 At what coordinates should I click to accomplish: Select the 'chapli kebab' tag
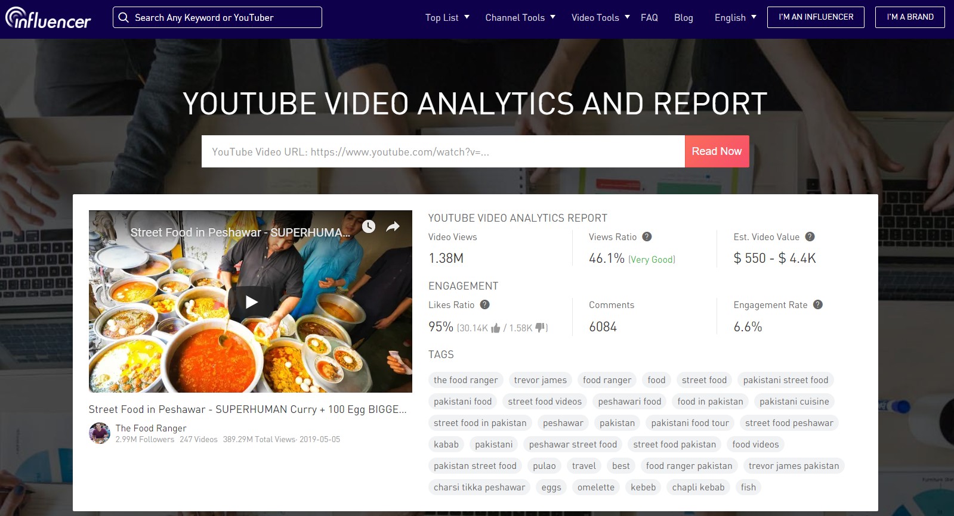click(698, 487)
